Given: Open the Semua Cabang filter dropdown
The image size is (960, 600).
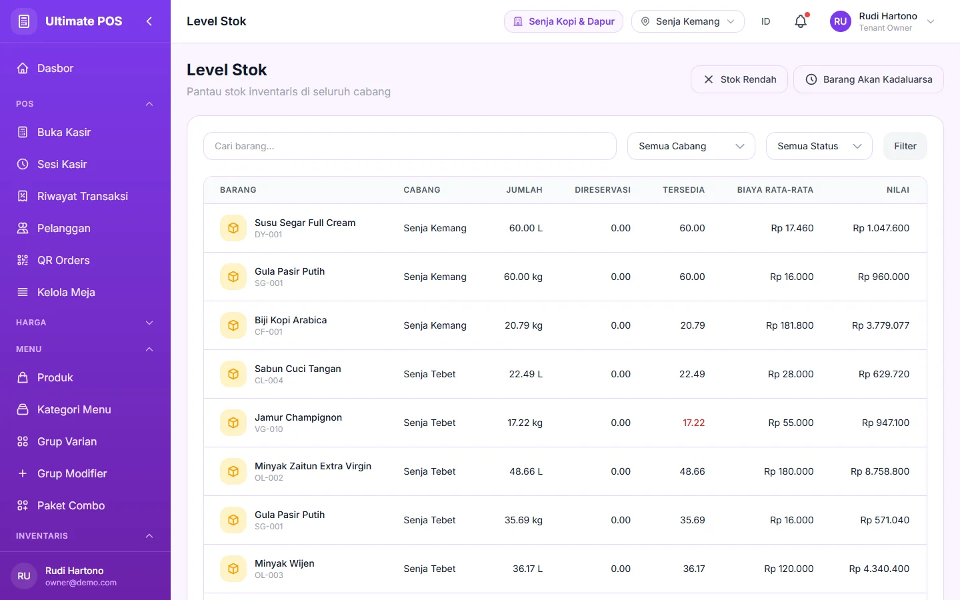Looking at the screenshot, I should [691, 146].
